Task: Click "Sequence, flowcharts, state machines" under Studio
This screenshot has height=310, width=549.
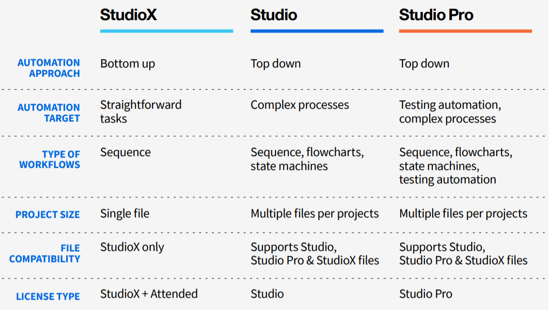Action: [x=307, y=159]
